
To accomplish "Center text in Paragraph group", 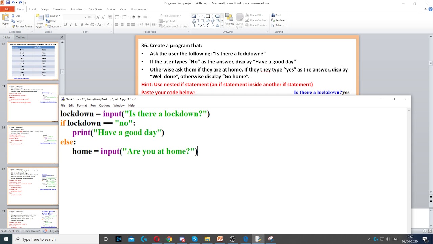I will click(x=122, y=24).
